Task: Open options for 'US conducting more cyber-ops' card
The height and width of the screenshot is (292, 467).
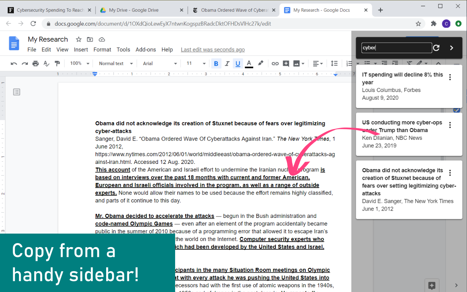Action: tap(450, 125)
